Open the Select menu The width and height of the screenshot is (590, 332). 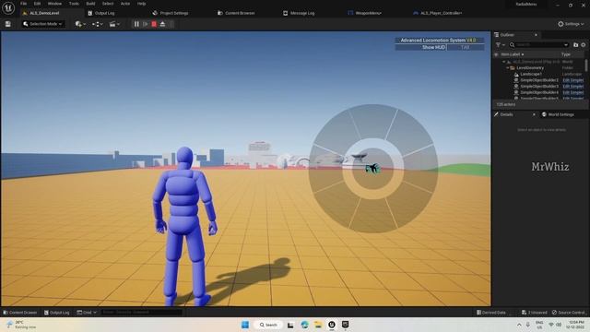pyautogui.click(x=108, y=4)
